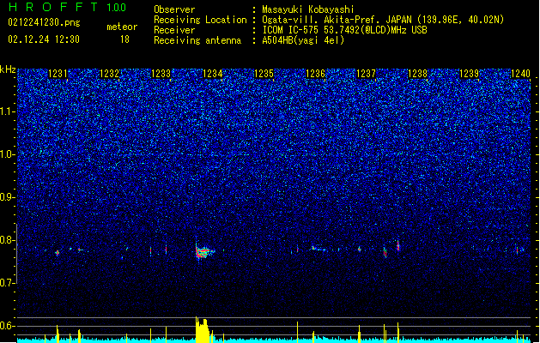Screen dimensions: 540x343
Task: Click the 1237 time marker
Action: click(366, 74)
